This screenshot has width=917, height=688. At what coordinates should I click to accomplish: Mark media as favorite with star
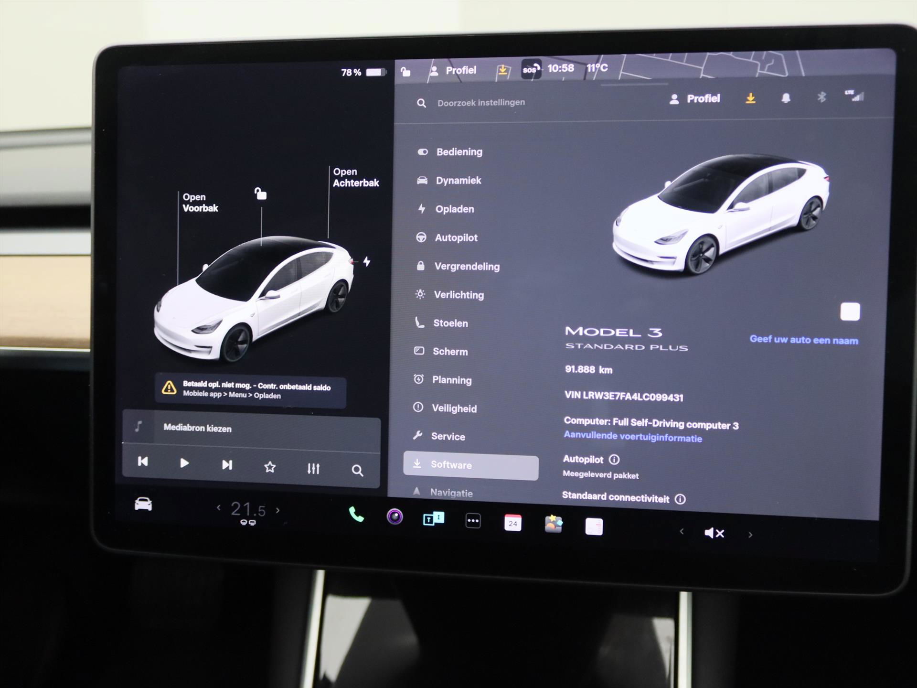coord(270,467)
